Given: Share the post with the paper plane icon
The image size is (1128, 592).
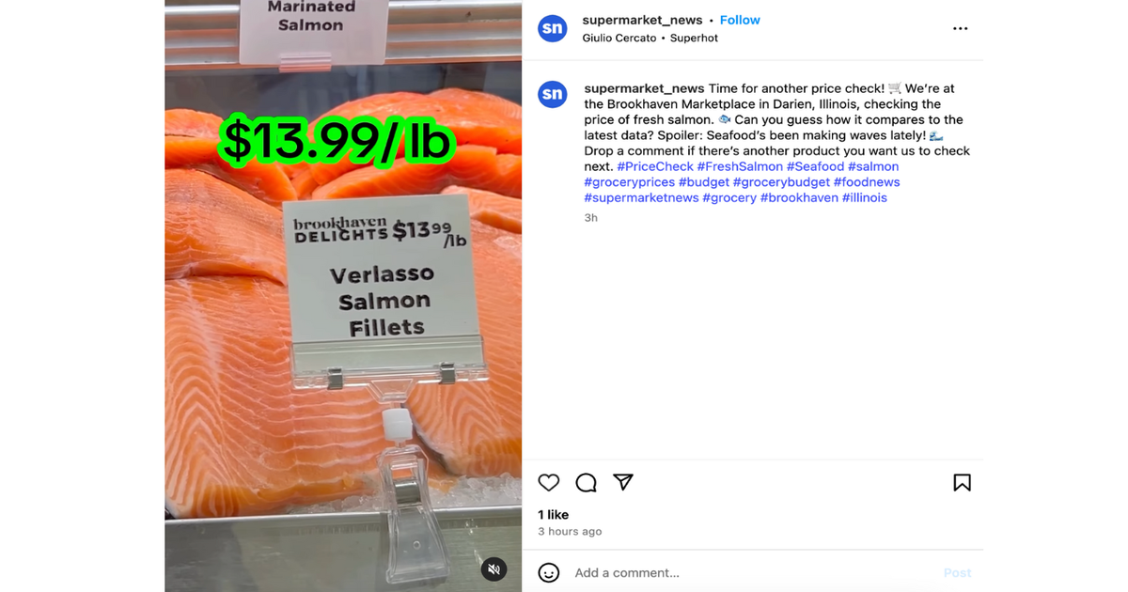Looking at the screenshot, I should pos(623,482).
